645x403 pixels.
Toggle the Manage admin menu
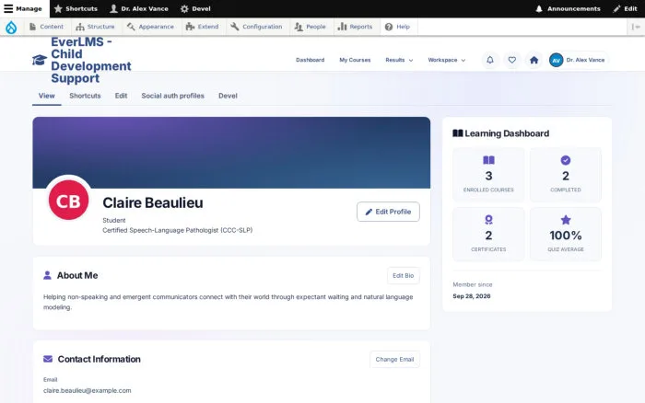[x=23, y=8]
